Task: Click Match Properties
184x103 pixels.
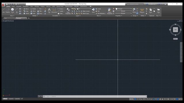Action: pyautogui.click(x=110, y=11)
